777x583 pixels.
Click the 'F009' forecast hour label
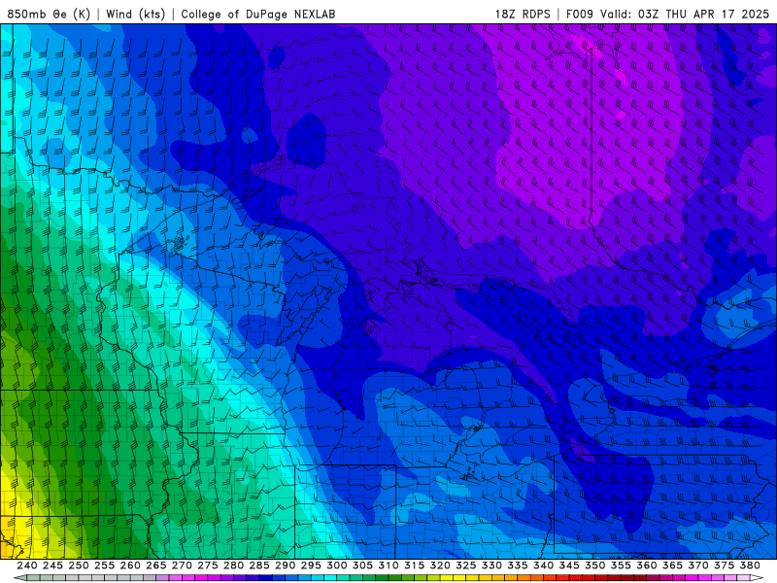pyautogui.click(x=580, y=14)
